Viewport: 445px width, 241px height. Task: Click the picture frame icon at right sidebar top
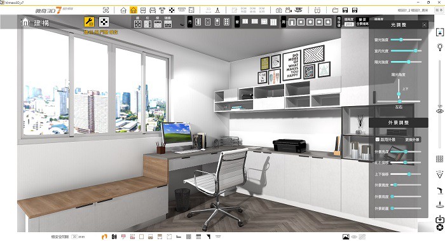[440, 32]
